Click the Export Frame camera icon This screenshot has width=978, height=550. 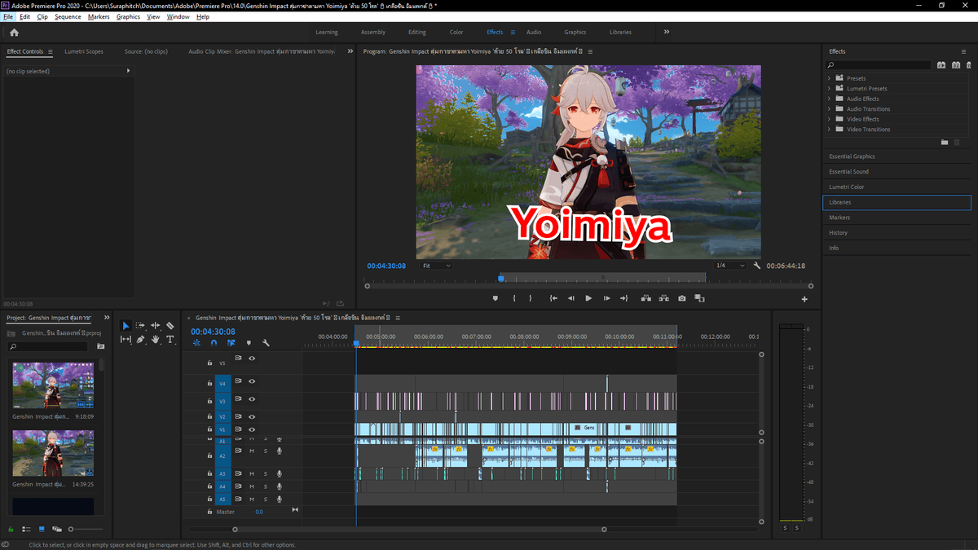681,298
